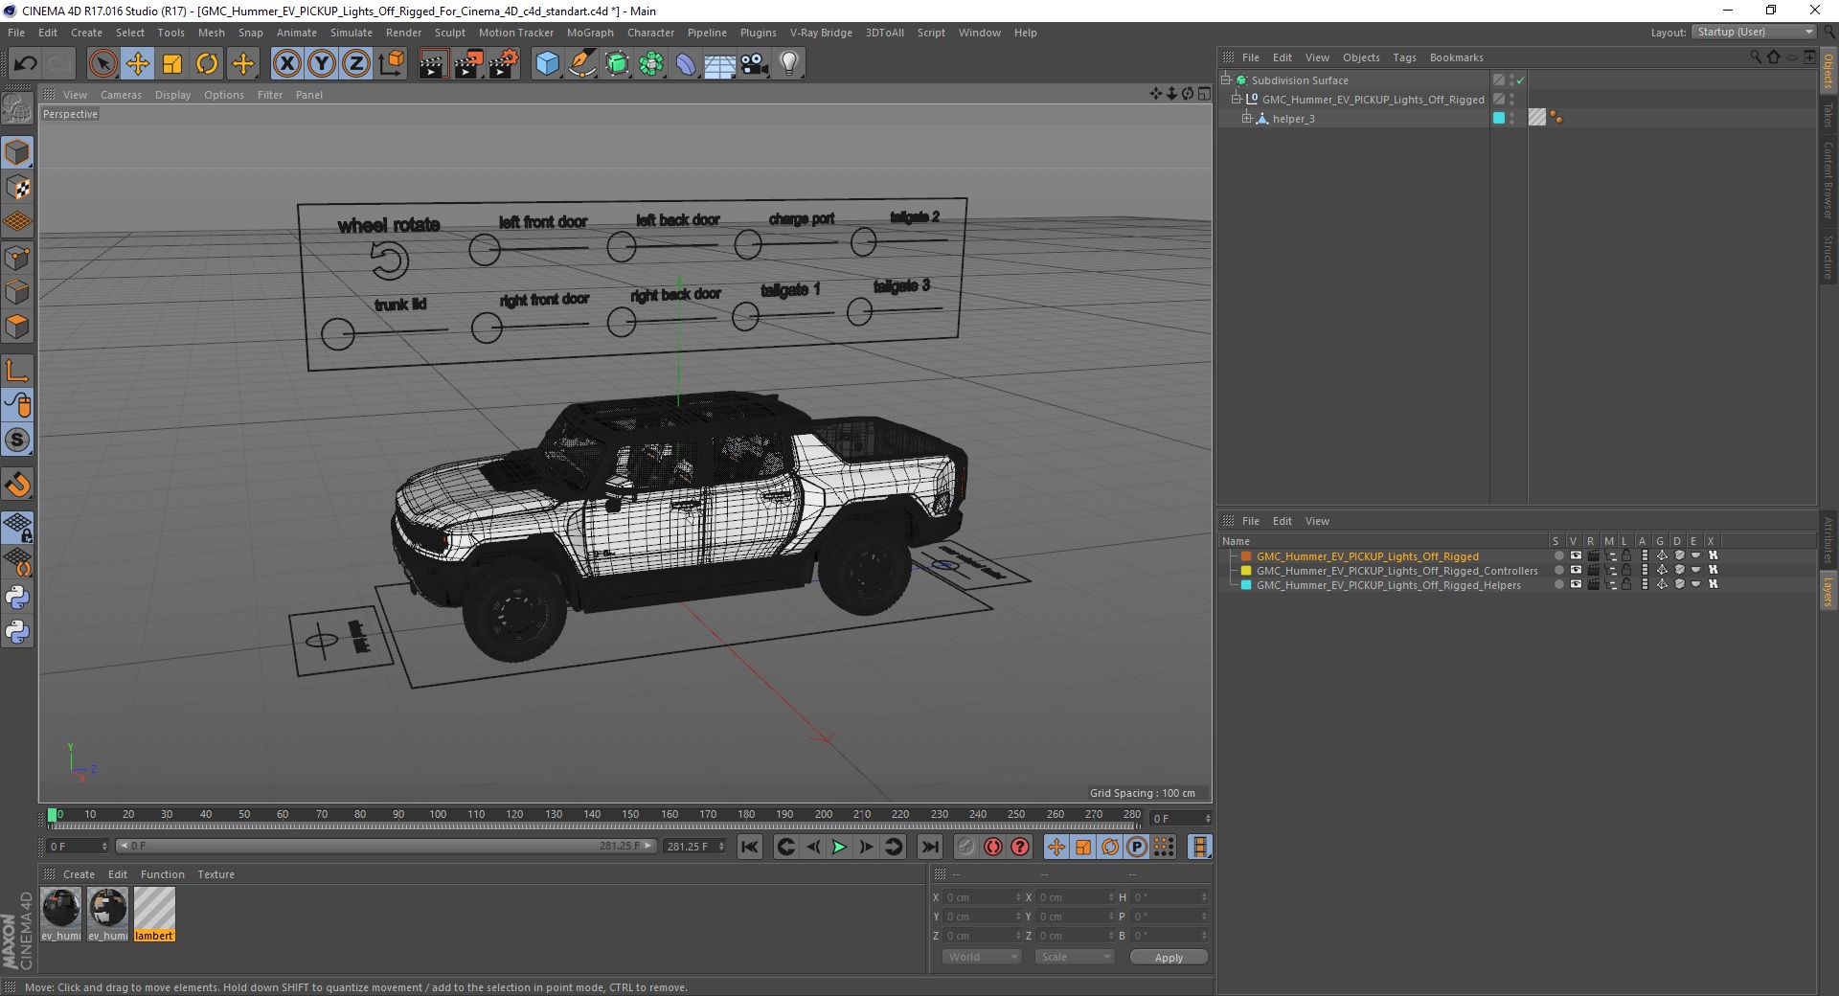Go to end of animation
This screenshot has width=1839, height=996.
point(929,847)
